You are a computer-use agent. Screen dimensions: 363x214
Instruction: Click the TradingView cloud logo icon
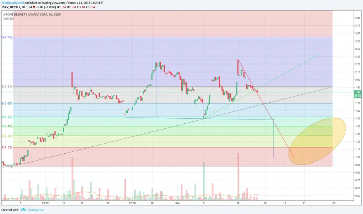click(x=23, y=210)
